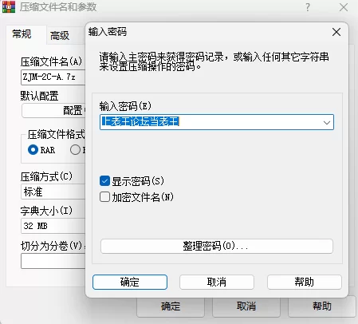The height and width of the screenshot is (324, 358).
Task: Open the 字典大小 32 MB dropdown
Action: click(53, 226)
